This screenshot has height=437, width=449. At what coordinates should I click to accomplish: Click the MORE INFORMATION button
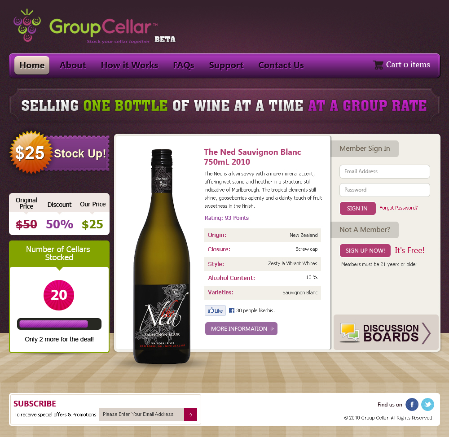tap(241, 329)
